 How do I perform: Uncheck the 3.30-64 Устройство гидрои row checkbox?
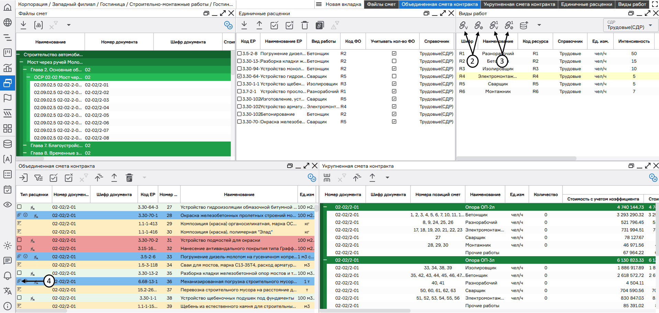point(240,76)
